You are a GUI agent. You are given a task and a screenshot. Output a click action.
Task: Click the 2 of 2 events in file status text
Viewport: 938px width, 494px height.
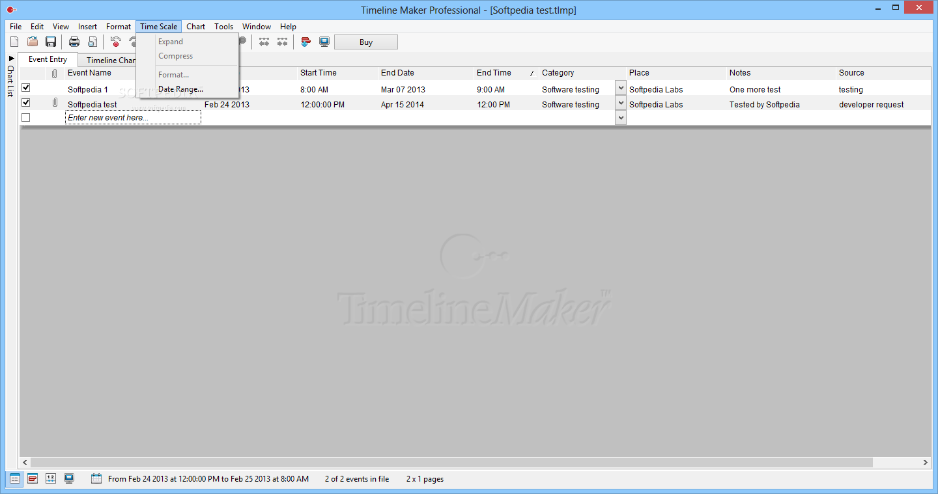tap(357, 479)
